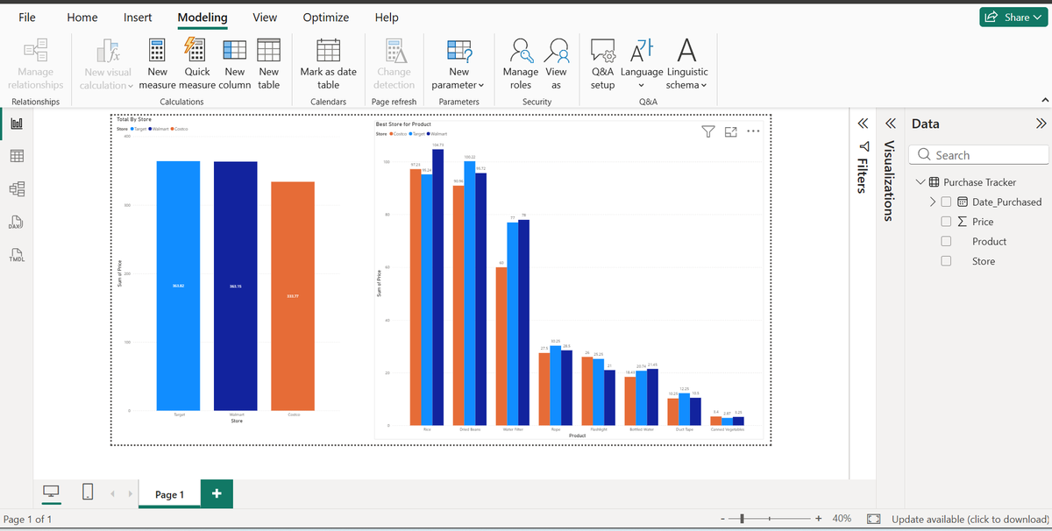The image size is (1052, 531).
Task: Open the File menu
Action: pyautogui.click(x=27, y=17)
